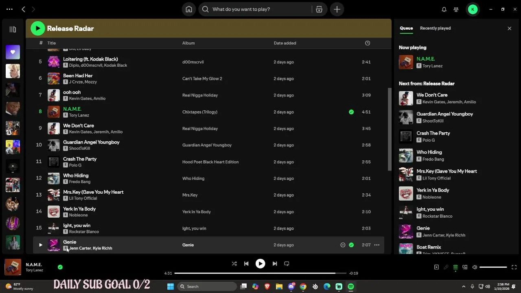Open the lyrics microphone icon
Viewport: 521px width, 293px height.
446,267
